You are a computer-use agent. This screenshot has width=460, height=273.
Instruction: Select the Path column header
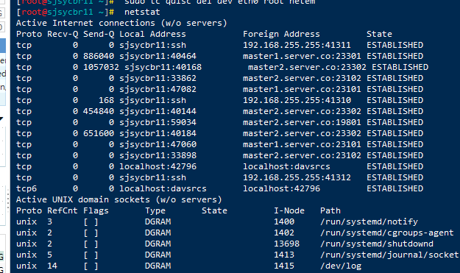point(330,210)
